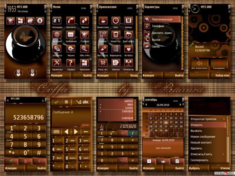Go to next month with the right arrow

(x=180, y=105)
